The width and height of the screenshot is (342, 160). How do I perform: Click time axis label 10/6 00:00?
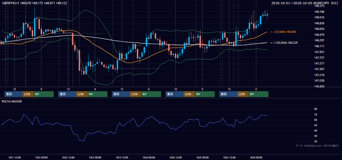point(256,158)
